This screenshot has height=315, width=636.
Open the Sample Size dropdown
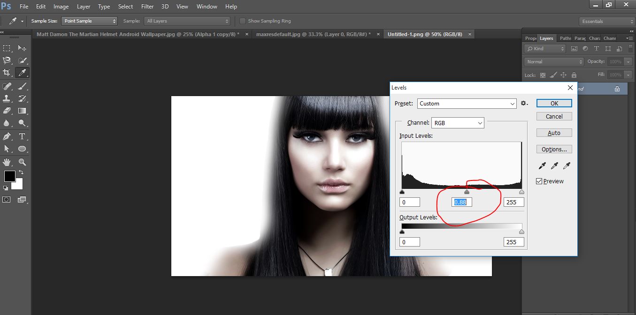[89, 21]
